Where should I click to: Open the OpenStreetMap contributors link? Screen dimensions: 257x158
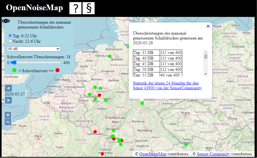(153, 154)
